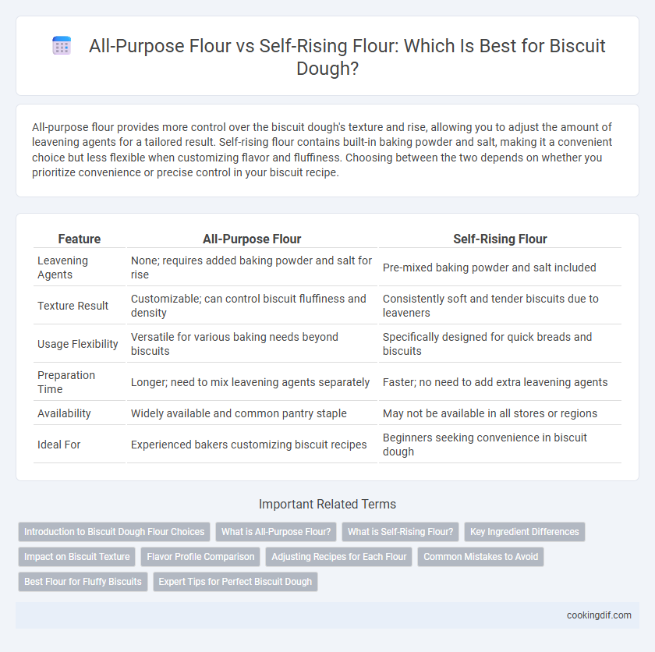
Task: Select the 'Ideal For' row label
Action: tap(59, 445)
